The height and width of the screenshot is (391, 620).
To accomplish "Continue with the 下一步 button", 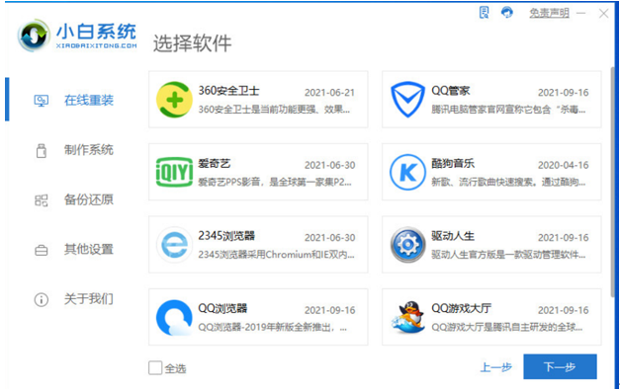I will (x=560, y=366).
